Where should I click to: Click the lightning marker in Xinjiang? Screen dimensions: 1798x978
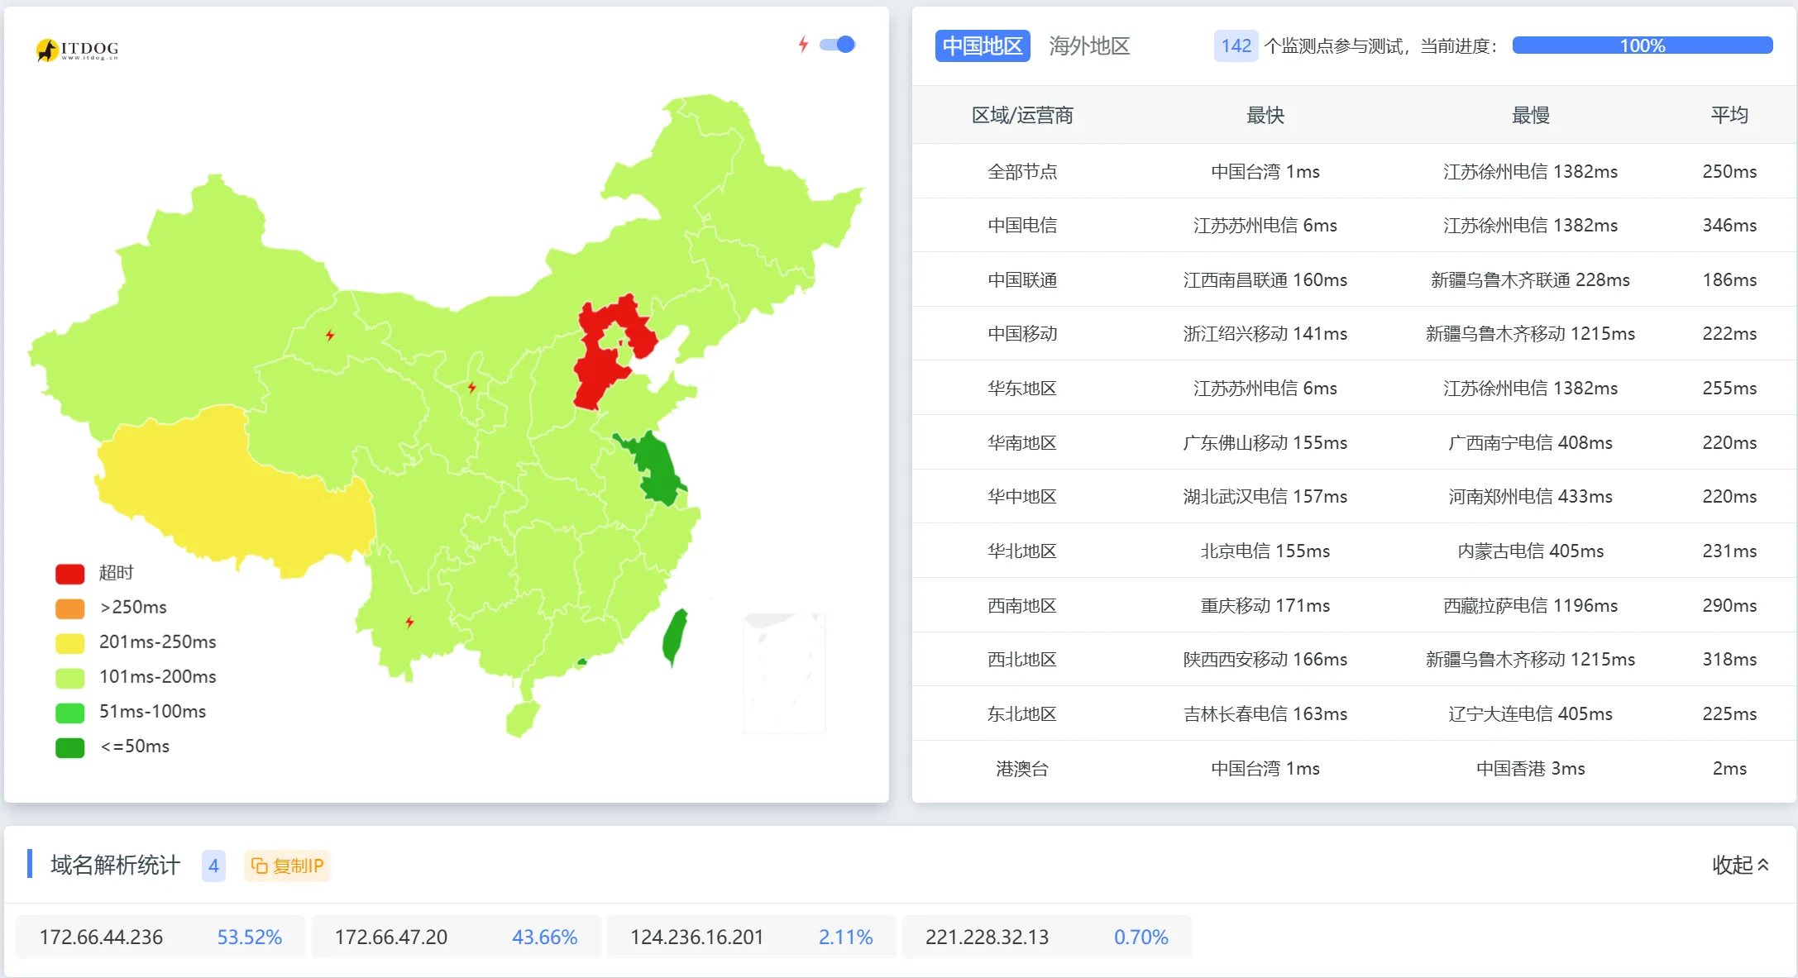click(x=330, y=335)
